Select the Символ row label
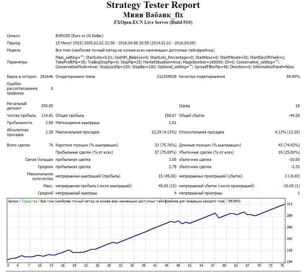 [13, 36]
